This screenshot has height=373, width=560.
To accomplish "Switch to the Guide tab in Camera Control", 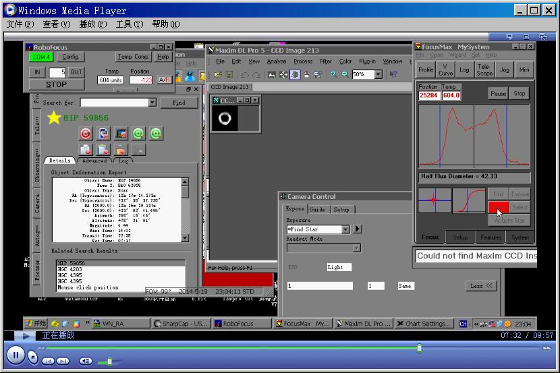I will tap(318, 210).
